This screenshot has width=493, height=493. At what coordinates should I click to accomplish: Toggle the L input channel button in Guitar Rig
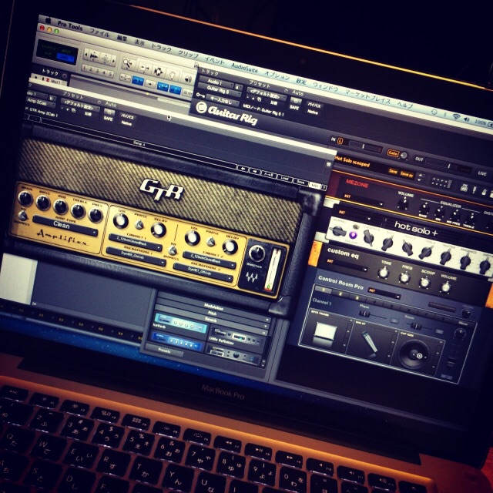pyautogui.click(x=340, y=141)
